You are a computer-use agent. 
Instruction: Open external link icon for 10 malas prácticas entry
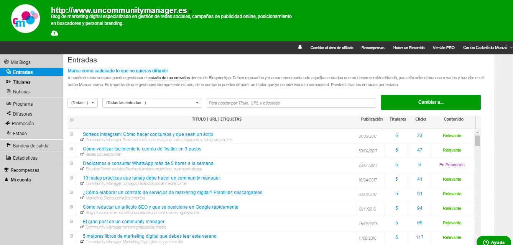[x=82, y=183]
